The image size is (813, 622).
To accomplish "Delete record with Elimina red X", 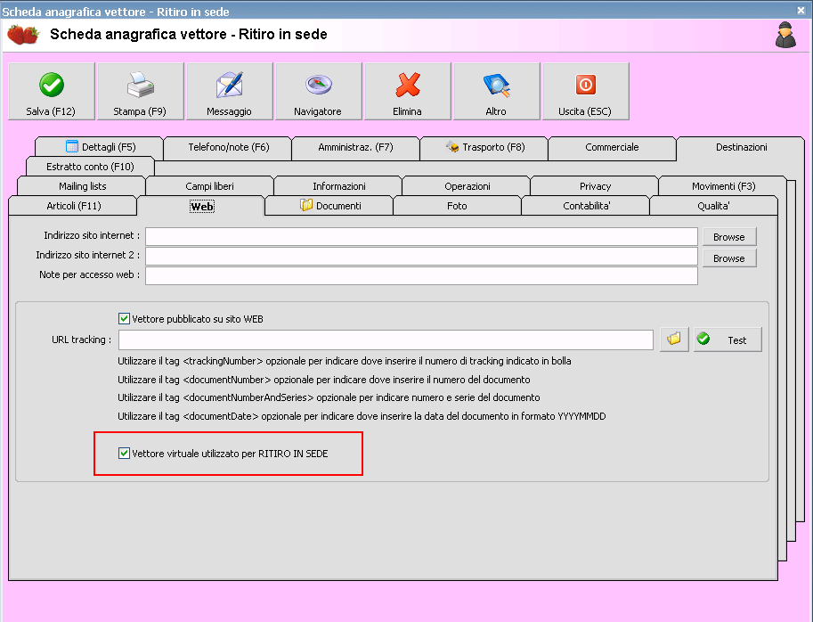I will [407, 91].
